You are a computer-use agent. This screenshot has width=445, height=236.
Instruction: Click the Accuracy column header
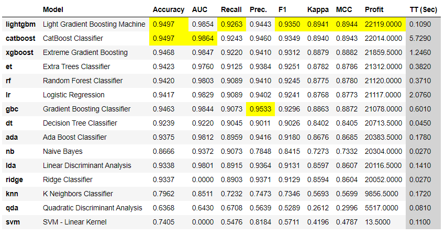coord(168,10)
